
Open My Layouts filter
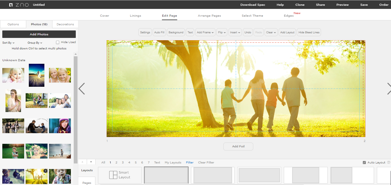tap(173, 163)
